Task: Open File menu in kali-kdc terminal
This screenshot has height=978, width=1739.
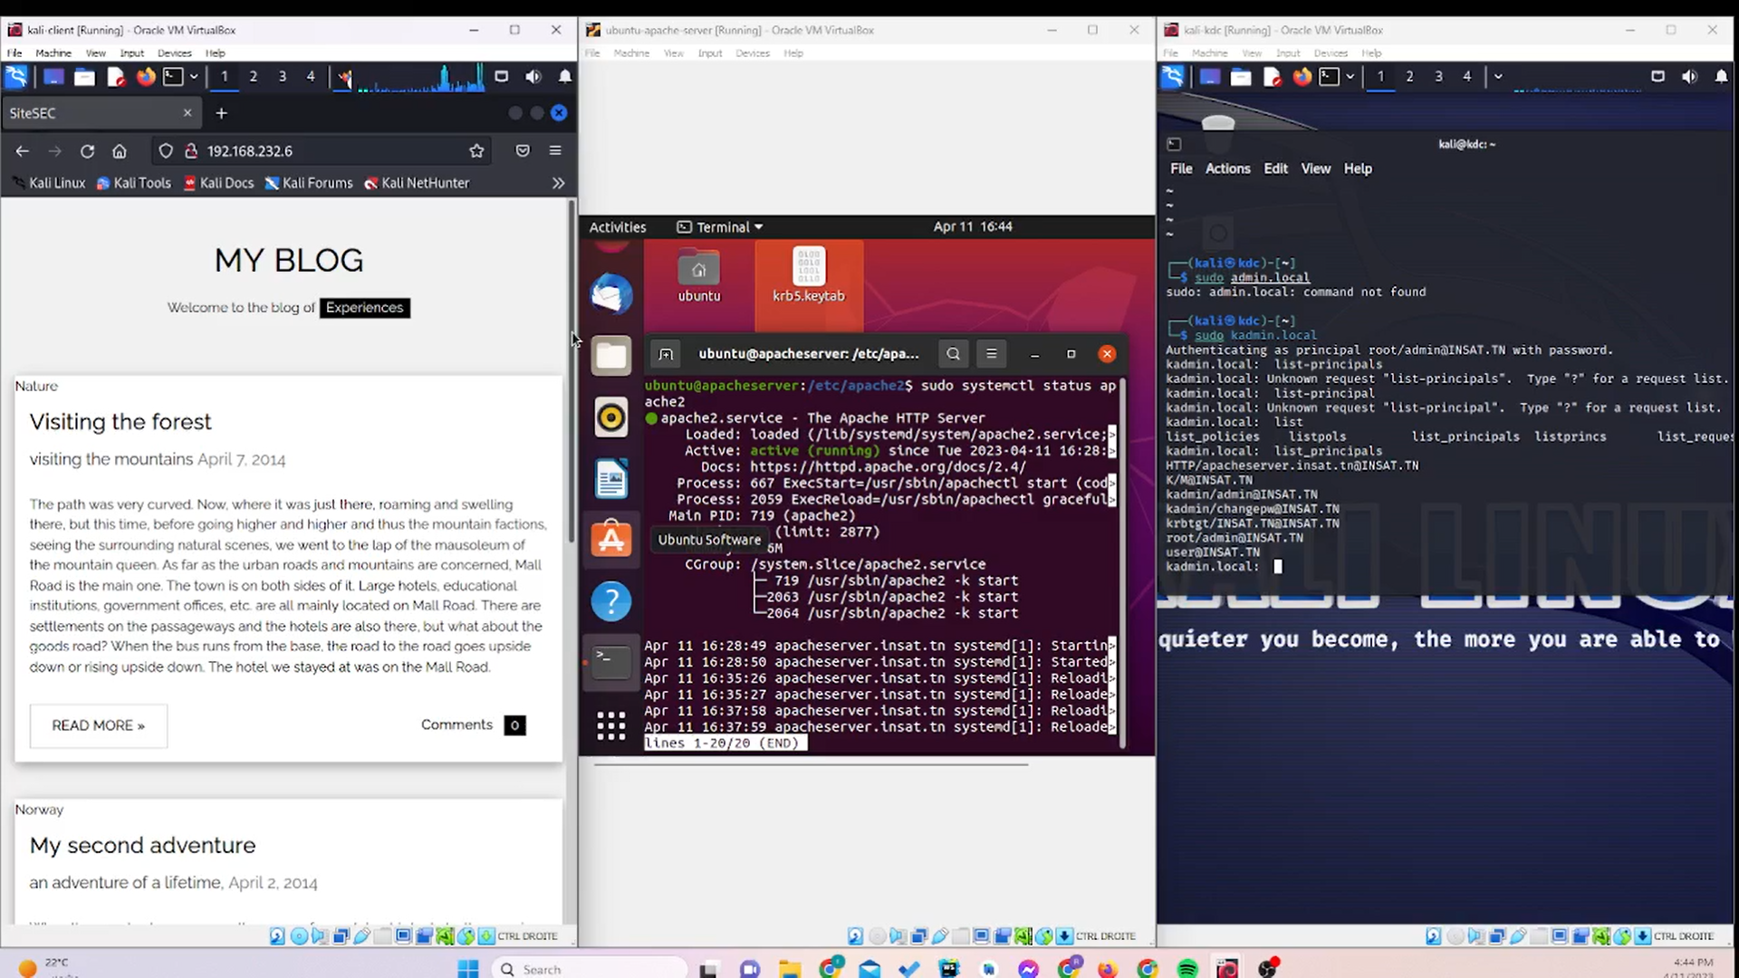Action: click(1181, 168)
